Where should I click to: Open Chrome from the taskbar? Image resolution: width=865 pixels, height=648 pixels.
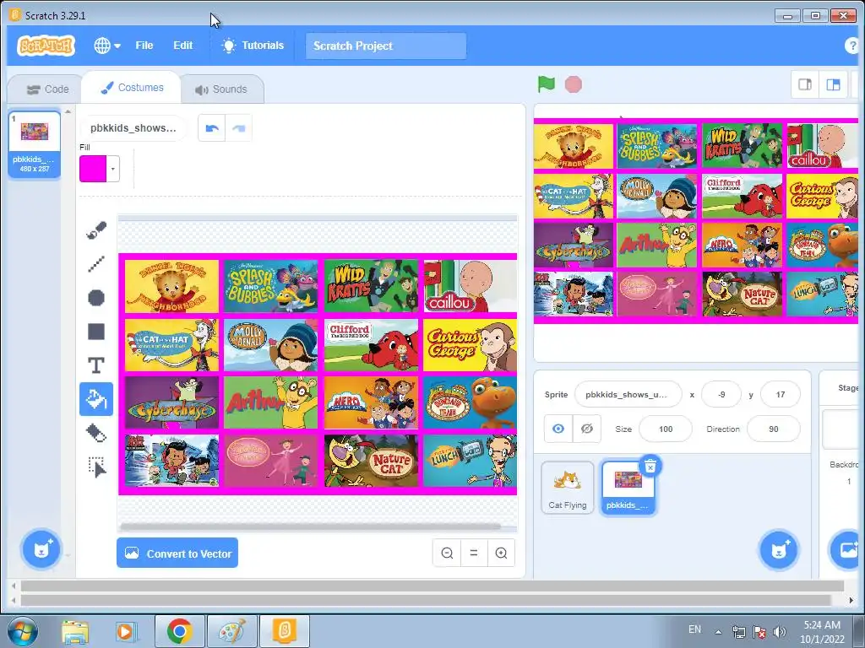179,631
